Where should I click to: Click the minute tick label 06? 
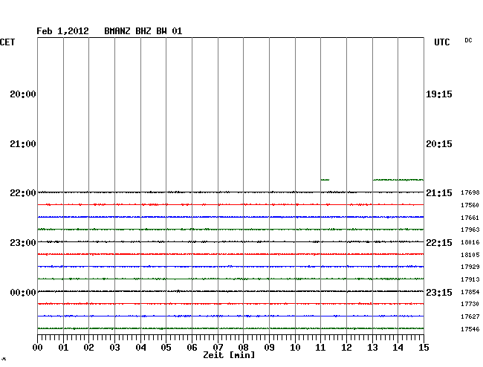[x=192, y=348]
